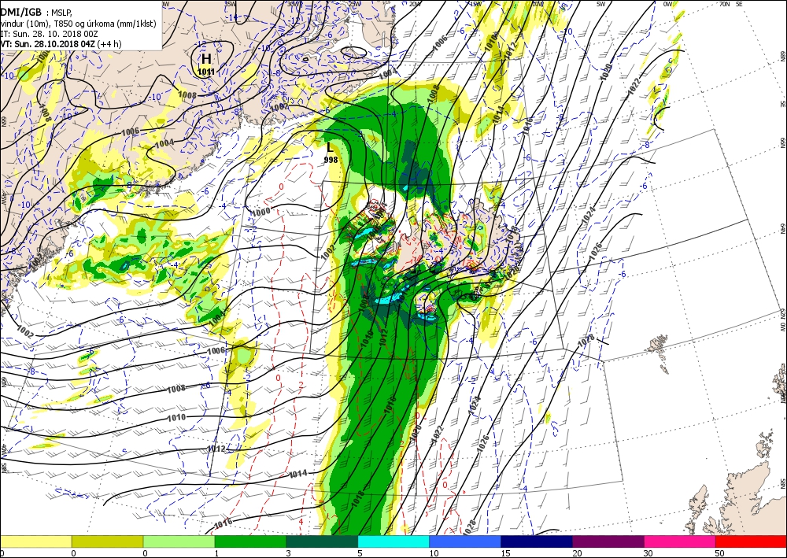This screenshot has width=787, height=558.
Task: Click the pale yellow legend swatch
Action: pyautogui.click(x=35, y=541)
